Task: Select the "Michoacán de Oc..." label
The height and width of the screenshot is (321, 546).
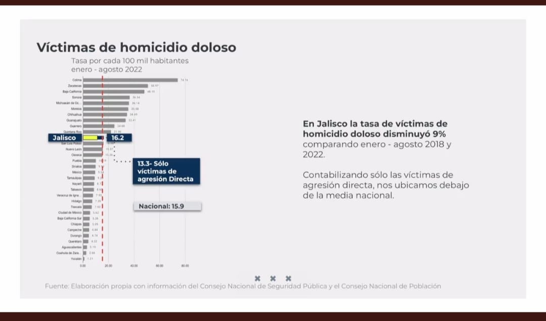Action: (69, 103)
